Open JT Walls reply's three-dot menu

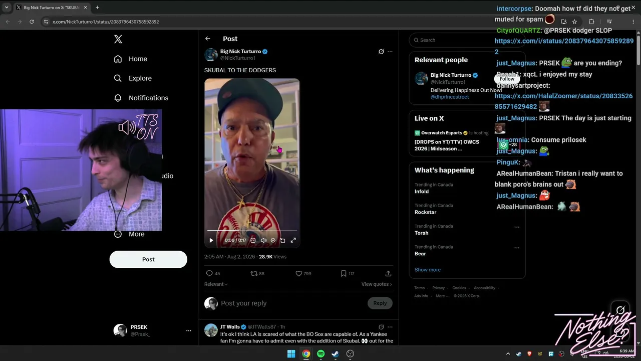(x=390, y=327)
